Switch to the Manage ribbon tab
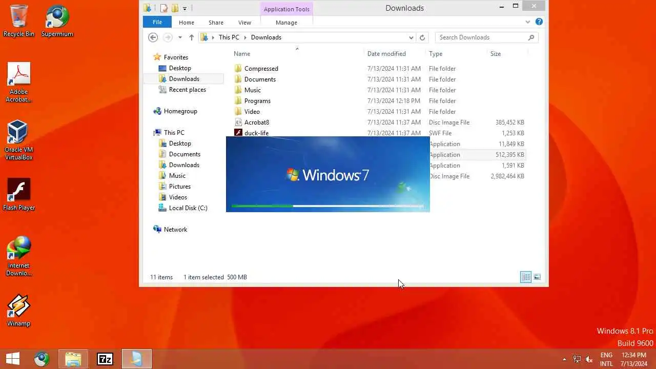The width and height of the screenshot is (656, 369). (286, 22)
